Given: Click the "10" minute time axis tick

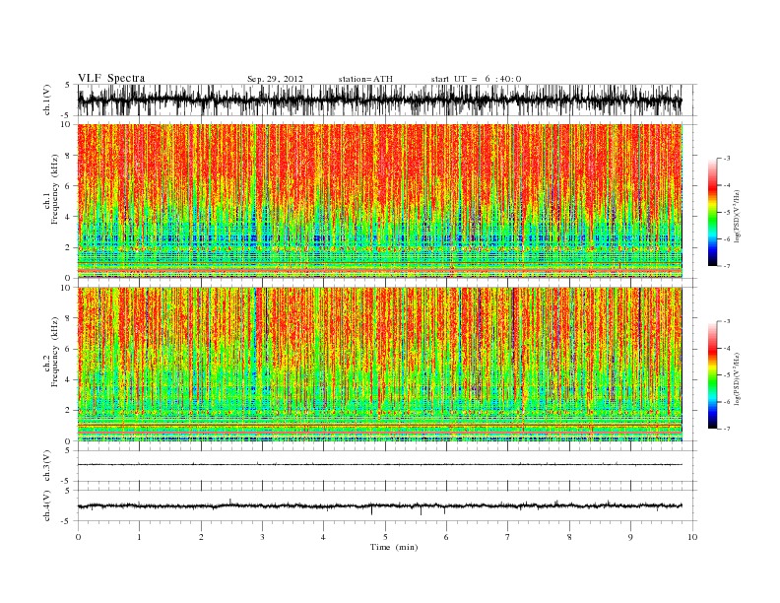Looking at the screenshot, I should 692,537.
